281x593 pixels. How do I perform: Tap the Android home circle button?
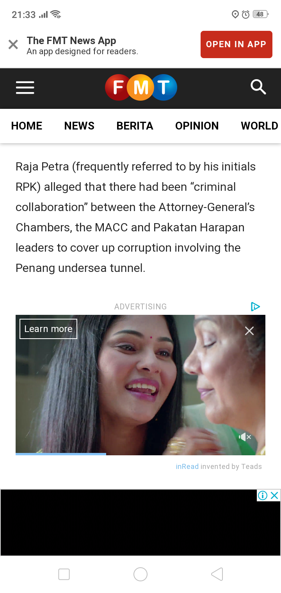pyautogui.click(x=140, y=574)
